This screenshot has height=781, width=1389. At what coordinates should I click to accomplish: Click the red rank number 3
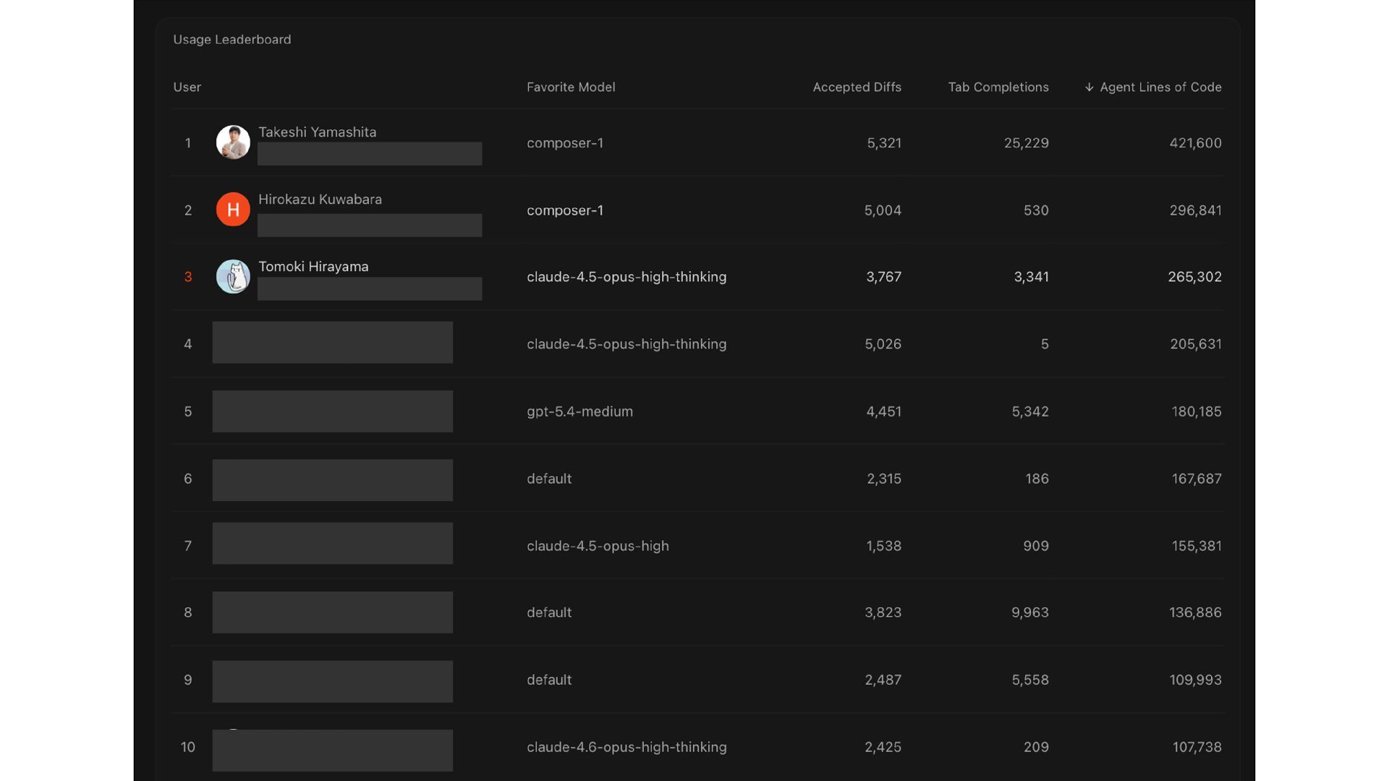188,277
